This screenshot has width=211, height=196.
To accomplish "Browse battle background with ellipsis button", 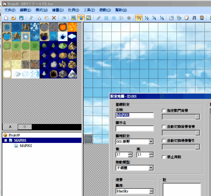I will click(x=197, y=117).
